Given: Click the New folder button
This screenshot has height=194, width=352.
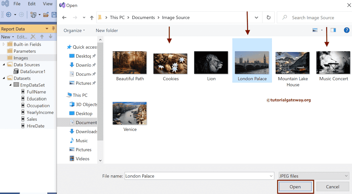Looking at the screenshot, I should pyautogui.click(x=107, y=30).
